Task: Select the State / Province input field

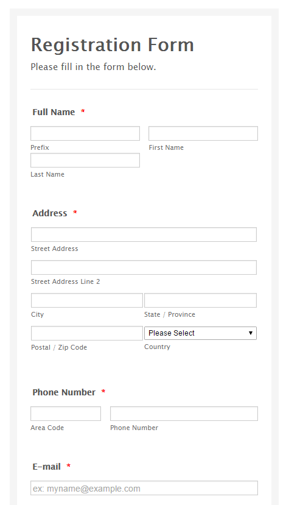Action: 200,300
